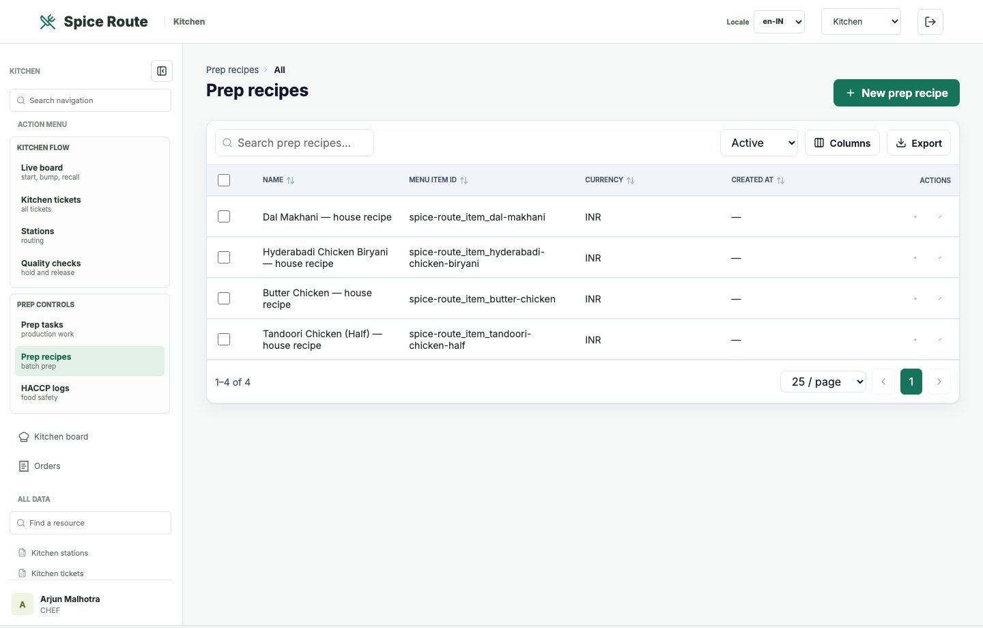Sort by Menu Item ID column arrows
The height and width of the screenshot is (628, 983).
pyautogui.click(x=464, y=180)
